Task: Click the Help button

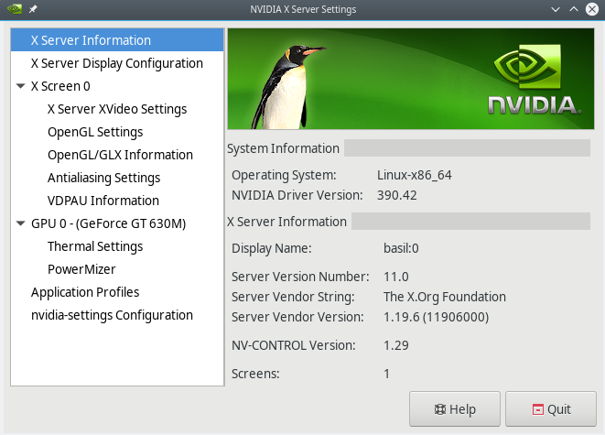Action: pyautogui.click(x=455, y=409)
